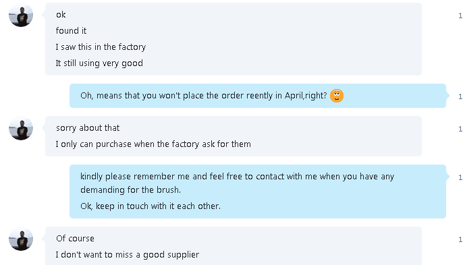Select the 'found it' message line
The image size is (463, 265).
(x=71, y=31)
